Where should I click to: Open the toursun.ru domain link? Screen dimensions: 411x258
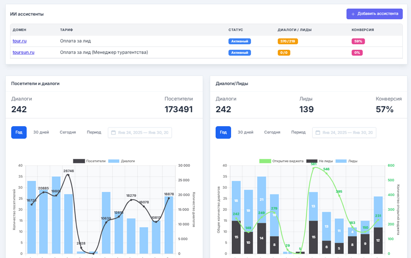(24, 52)
